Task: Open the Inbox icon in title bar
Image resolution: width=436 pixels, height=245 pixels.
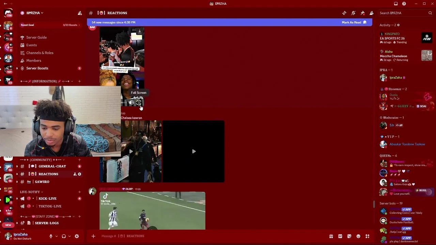Action: point(396,4)
